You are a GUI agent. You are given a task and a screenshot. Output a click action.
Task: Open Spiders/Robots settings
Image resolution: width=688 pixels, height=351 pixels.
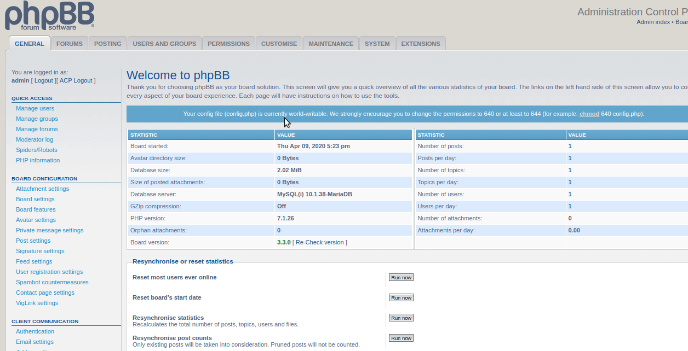coord(36,150)
